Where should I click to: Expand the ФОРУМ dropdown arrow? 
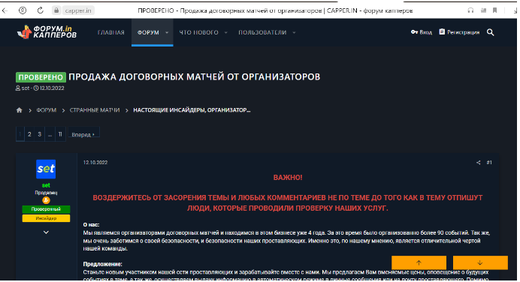[x=167, y=32]
